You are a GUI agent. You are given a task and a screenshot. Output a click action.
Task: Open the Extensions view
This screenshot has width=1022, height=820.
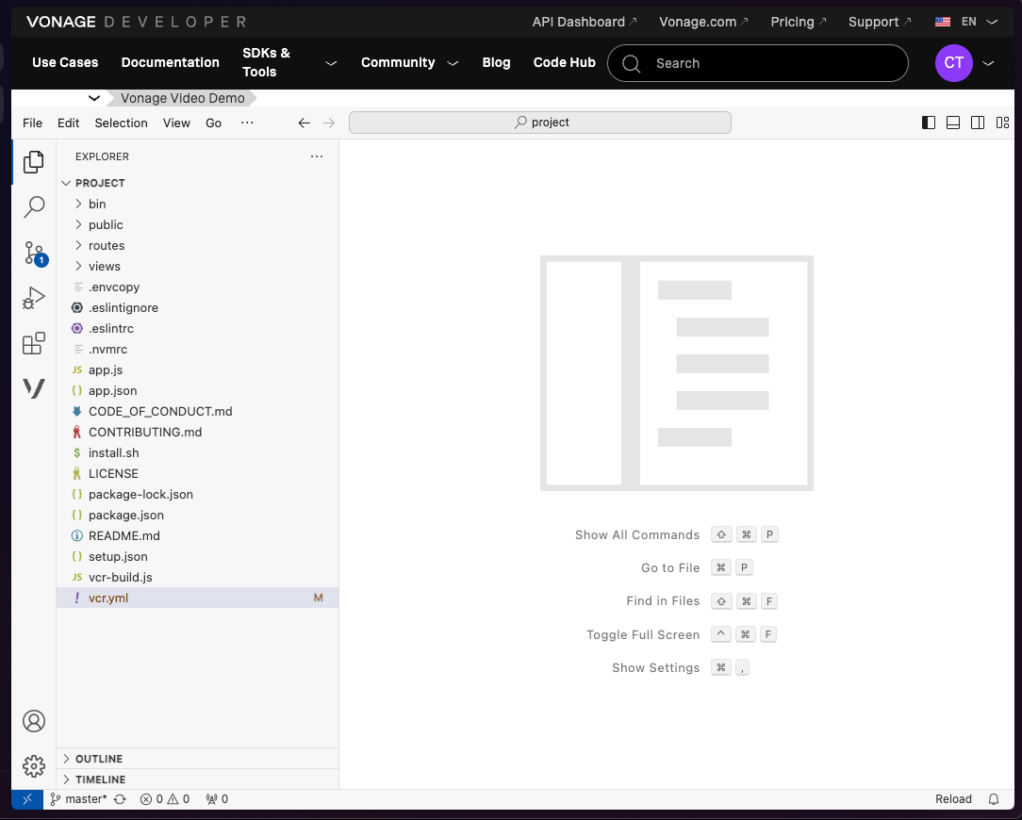pos(33,343)
